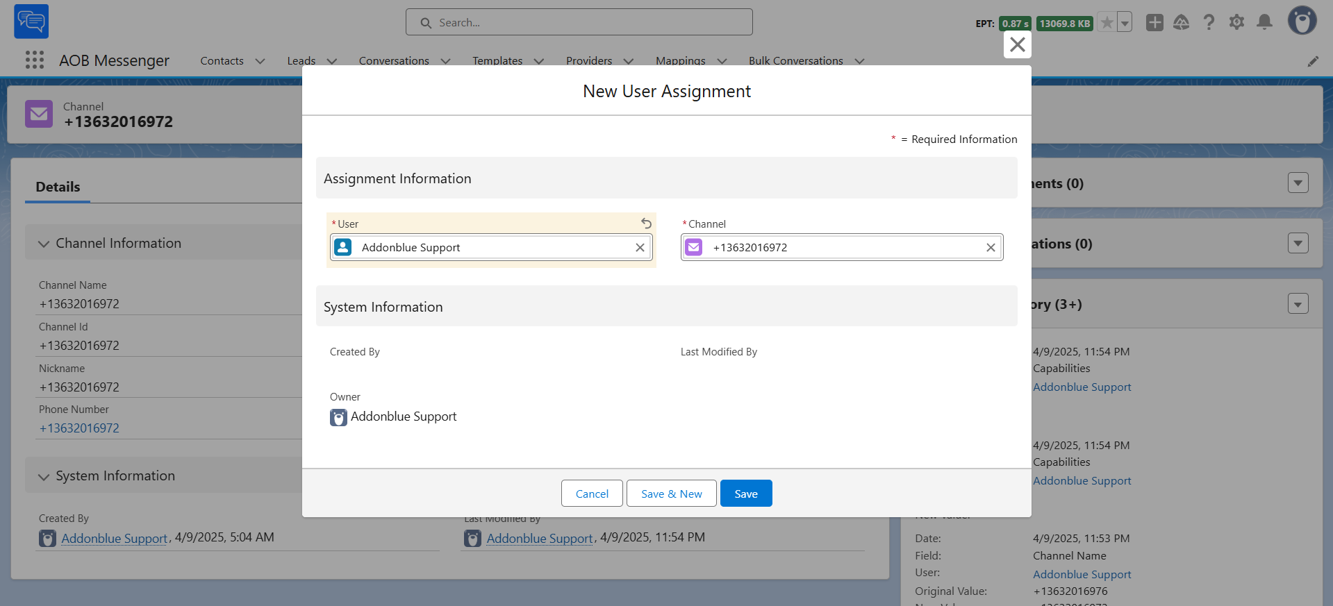Expand the Templates tab dropdown
This screenshot has height=606, width=1333.
click(x=538, y=61)
